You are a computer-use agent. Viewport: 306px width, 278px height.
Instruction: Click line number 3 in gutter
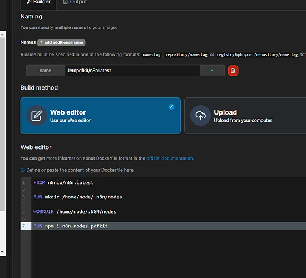(24, 197)
